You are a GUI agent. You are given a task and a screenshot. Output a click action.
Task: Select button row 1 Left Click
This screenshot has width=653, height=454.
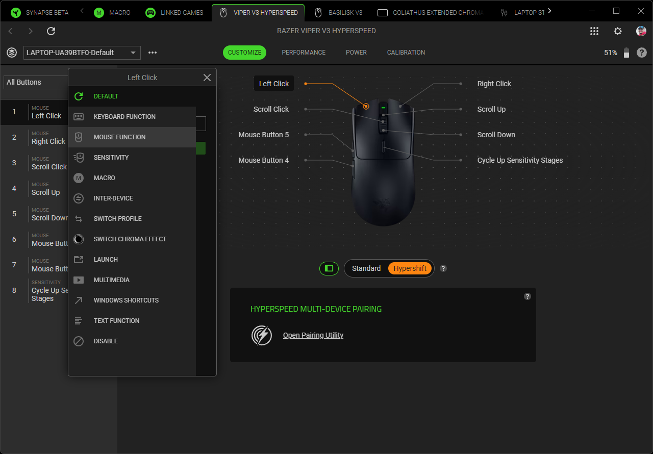[x=34, y=112]
